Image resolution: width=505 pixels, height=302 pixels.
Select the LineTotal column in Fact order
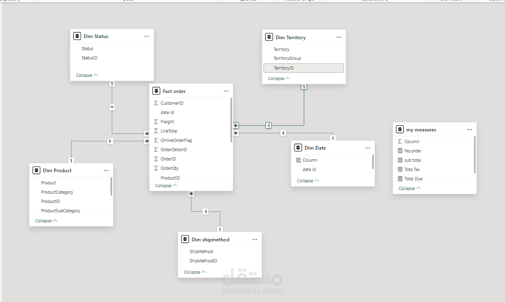tap(169, 131)
